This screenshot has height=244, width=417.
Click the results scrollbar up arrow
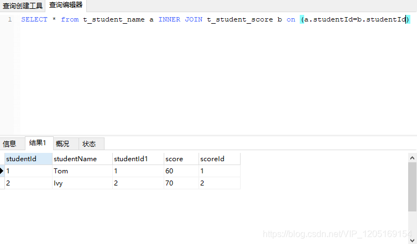[412, 158]
